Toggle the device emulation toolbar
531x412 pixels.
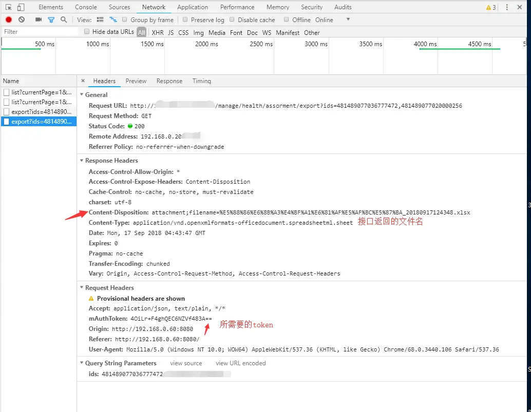pos(20,7)
